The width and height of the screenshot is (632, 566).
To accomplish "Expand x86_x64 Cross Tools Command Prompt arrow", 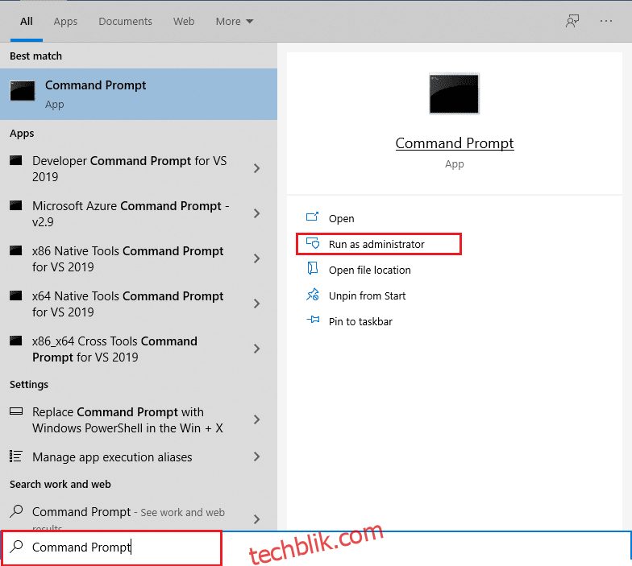I will (256, 349).
